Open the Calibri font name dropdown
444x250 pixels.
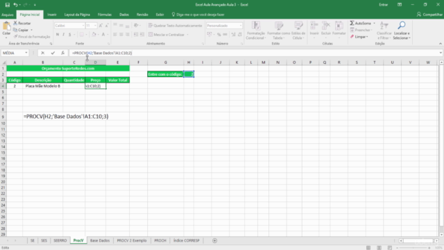[x=83, y=26]
